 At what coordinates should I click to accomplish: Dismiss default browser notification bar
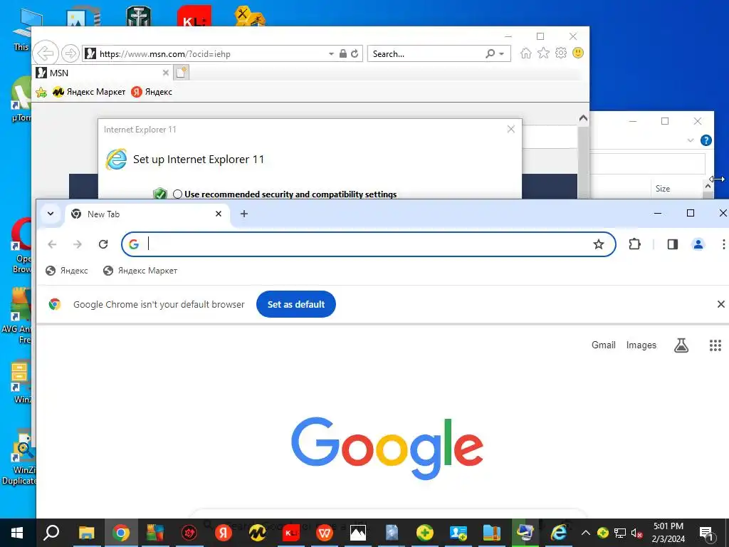point(720,304)
